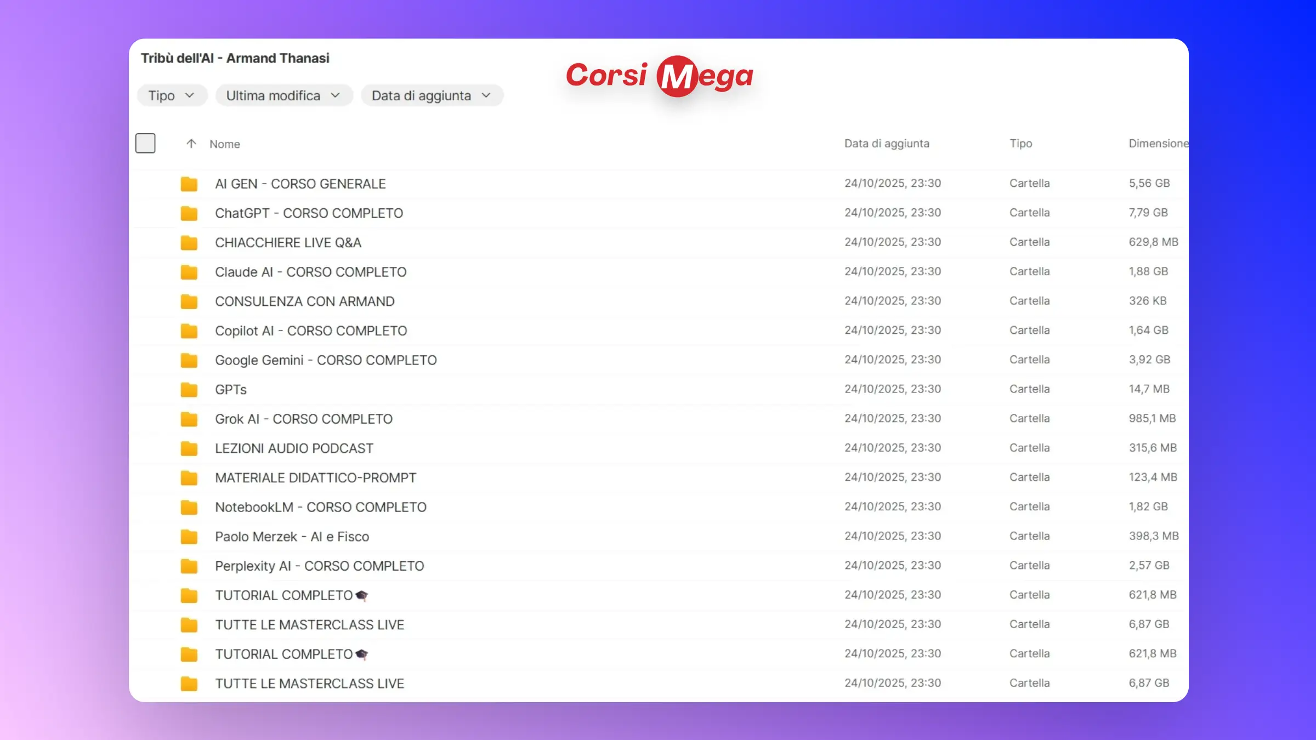Open Claude AI - CORSO COMPLETO name
The image size is (1316, 740).
tap(310, 272)
